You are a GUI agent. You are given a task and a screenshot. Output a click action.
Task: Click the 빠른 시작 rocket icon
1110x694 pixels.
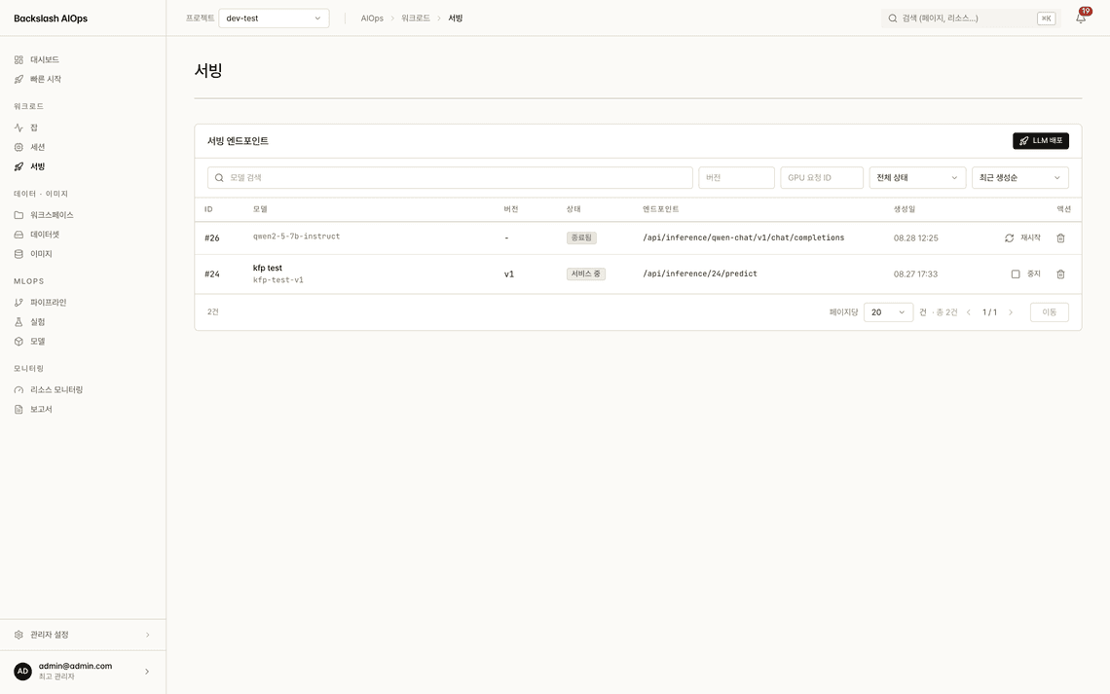point(18,79)
